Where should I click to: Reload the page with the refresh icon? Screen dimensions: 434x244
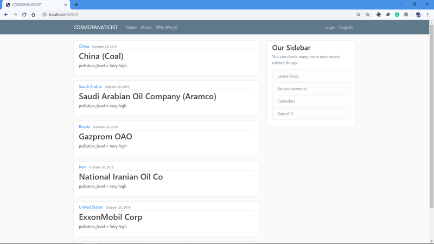[x=24, y=15]
